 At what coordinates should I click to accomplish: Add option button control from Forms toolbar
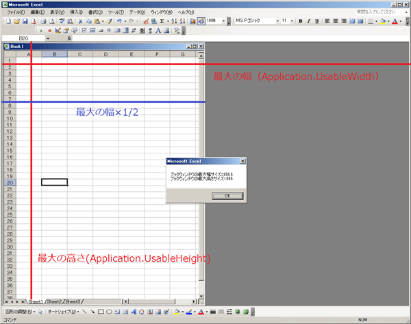point(109,31)
